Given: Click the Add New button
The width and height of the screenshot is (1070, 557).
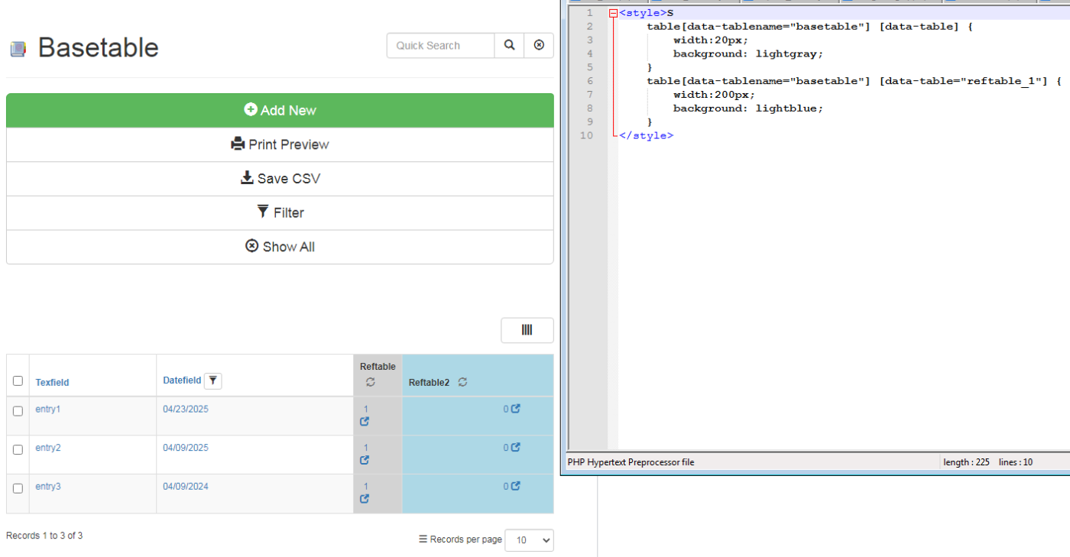Looking at the screenshot, I should (280, 110).
